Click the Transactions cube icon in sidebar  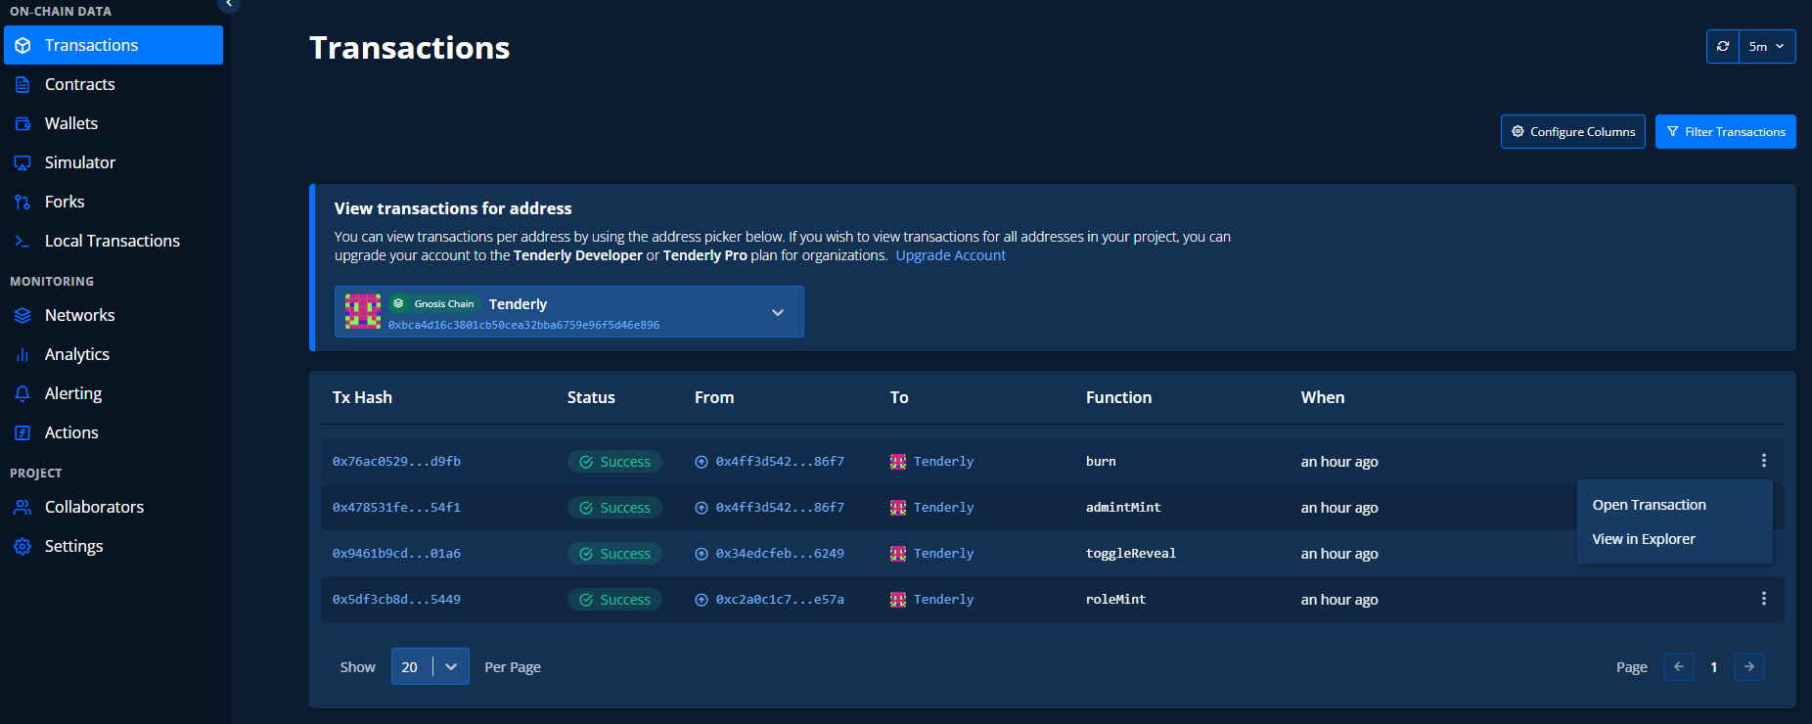(23, 45)
